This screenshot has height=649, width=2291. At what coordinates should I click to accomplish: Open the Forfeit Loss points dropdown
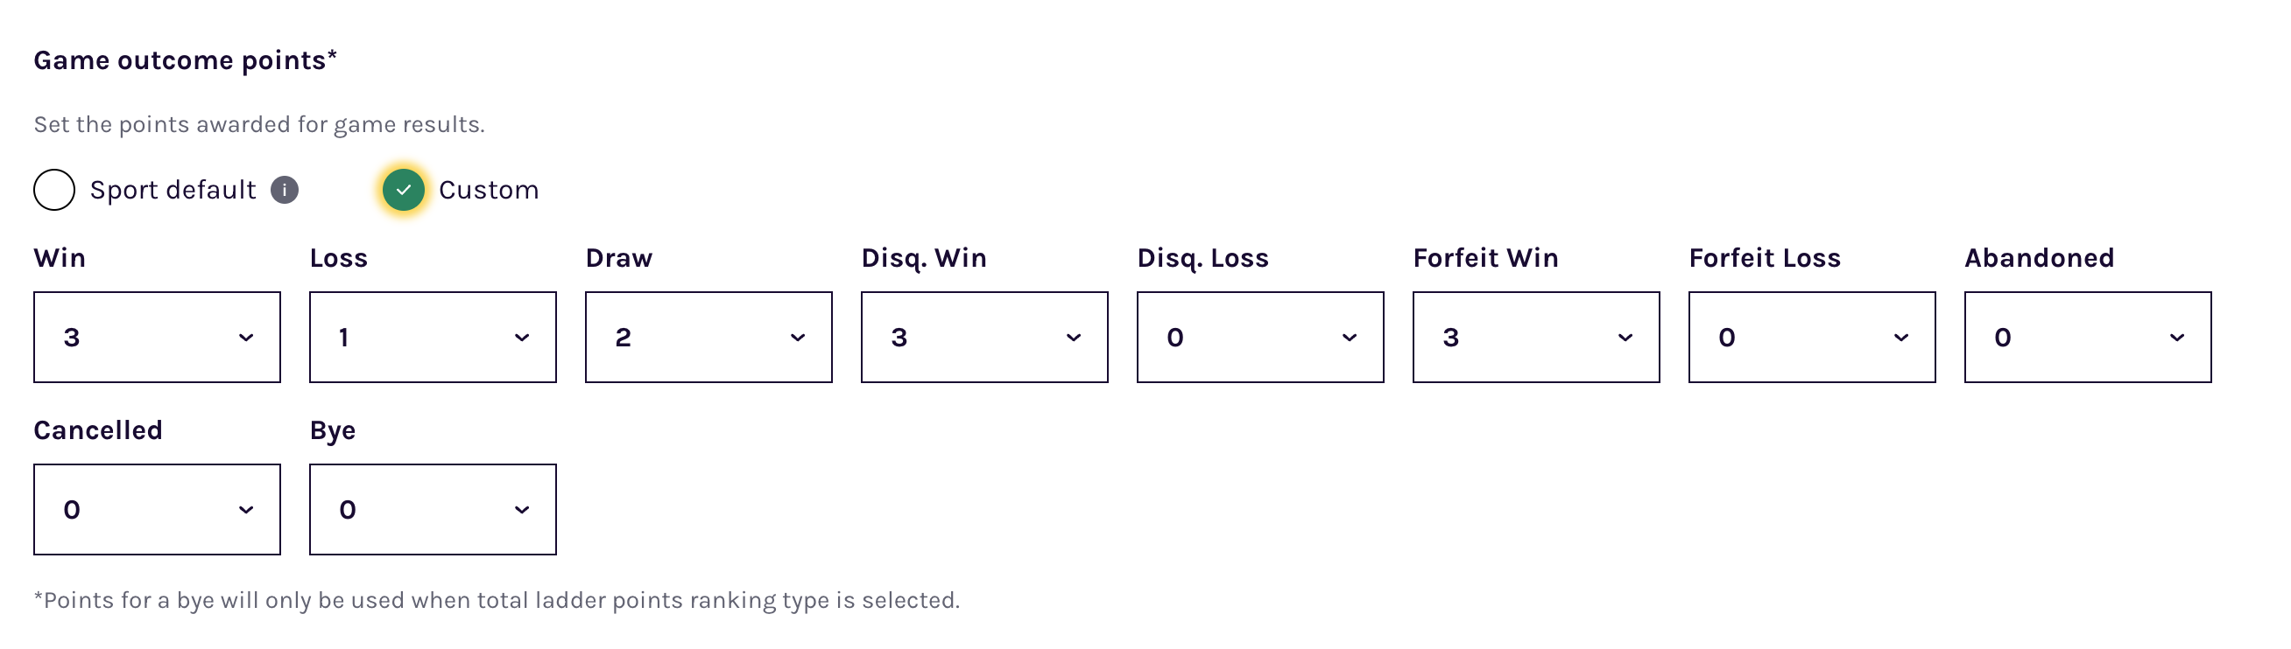(1811, 338)
